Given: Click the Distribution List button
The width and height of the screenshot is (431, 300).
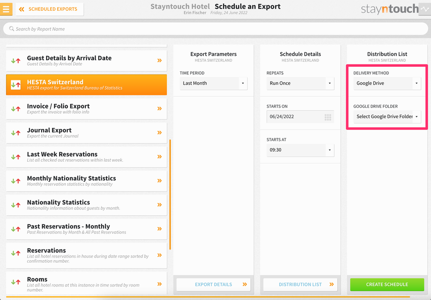Looking at the screenshot, I should point(300,285).
